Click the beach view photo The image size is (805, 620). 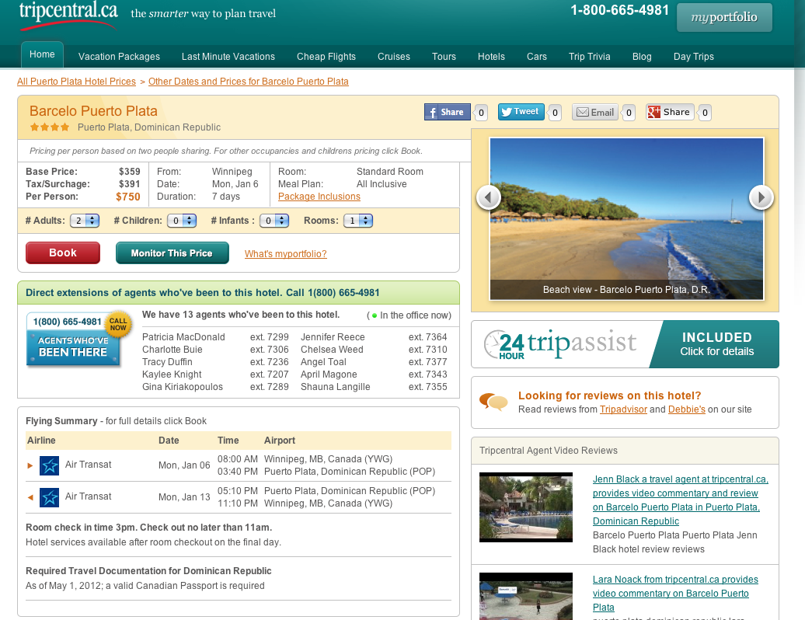(626, 218)
